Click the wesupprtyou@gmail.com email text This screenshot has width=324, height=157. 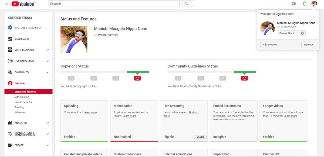[277, 14]
